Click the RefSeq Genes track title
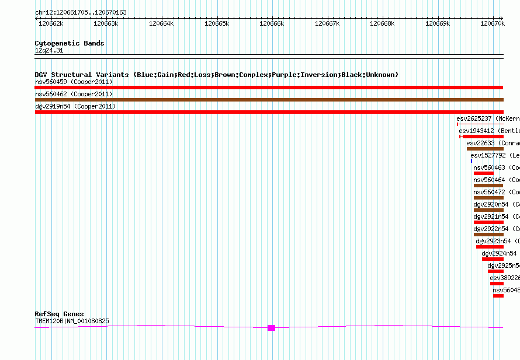This screenshot has width=520, height=360. [59, 314]
